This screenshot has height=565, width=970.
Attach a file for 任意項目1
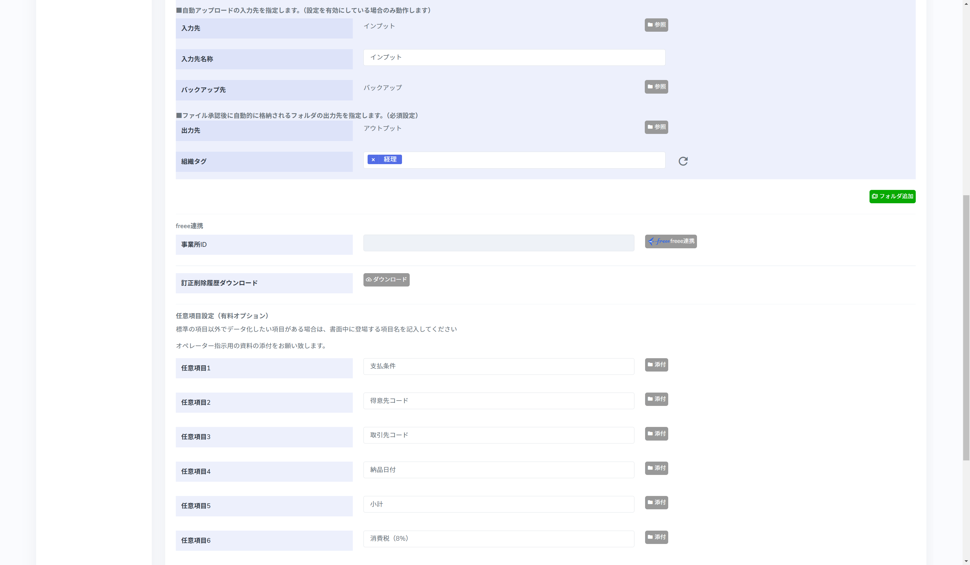[656, 365]
